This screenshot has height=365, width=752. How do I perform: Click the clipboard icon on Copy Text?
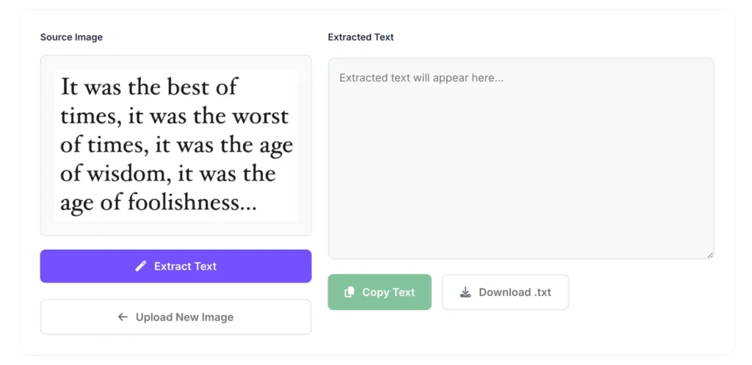350,292
